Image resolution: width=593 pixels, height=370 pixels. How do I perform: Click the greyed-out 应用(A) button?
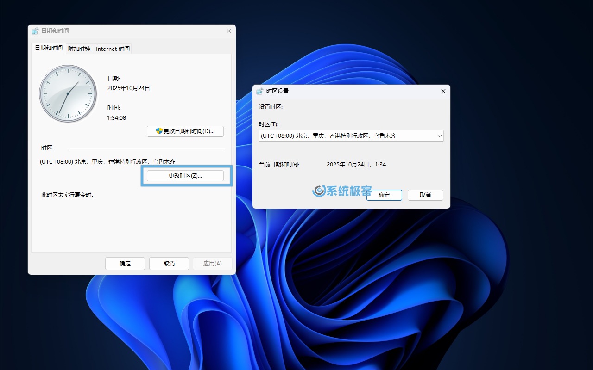click(x=212, y=263)
